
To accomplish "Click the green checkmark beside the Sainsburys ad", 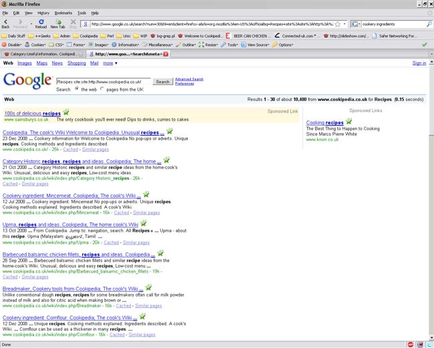I will (65, 112).
